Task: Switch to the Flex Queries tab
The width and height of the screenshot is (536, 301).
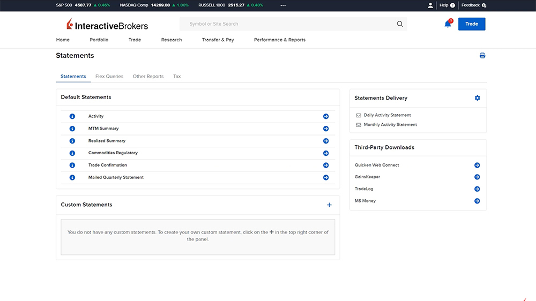Action: click(109, 77)
